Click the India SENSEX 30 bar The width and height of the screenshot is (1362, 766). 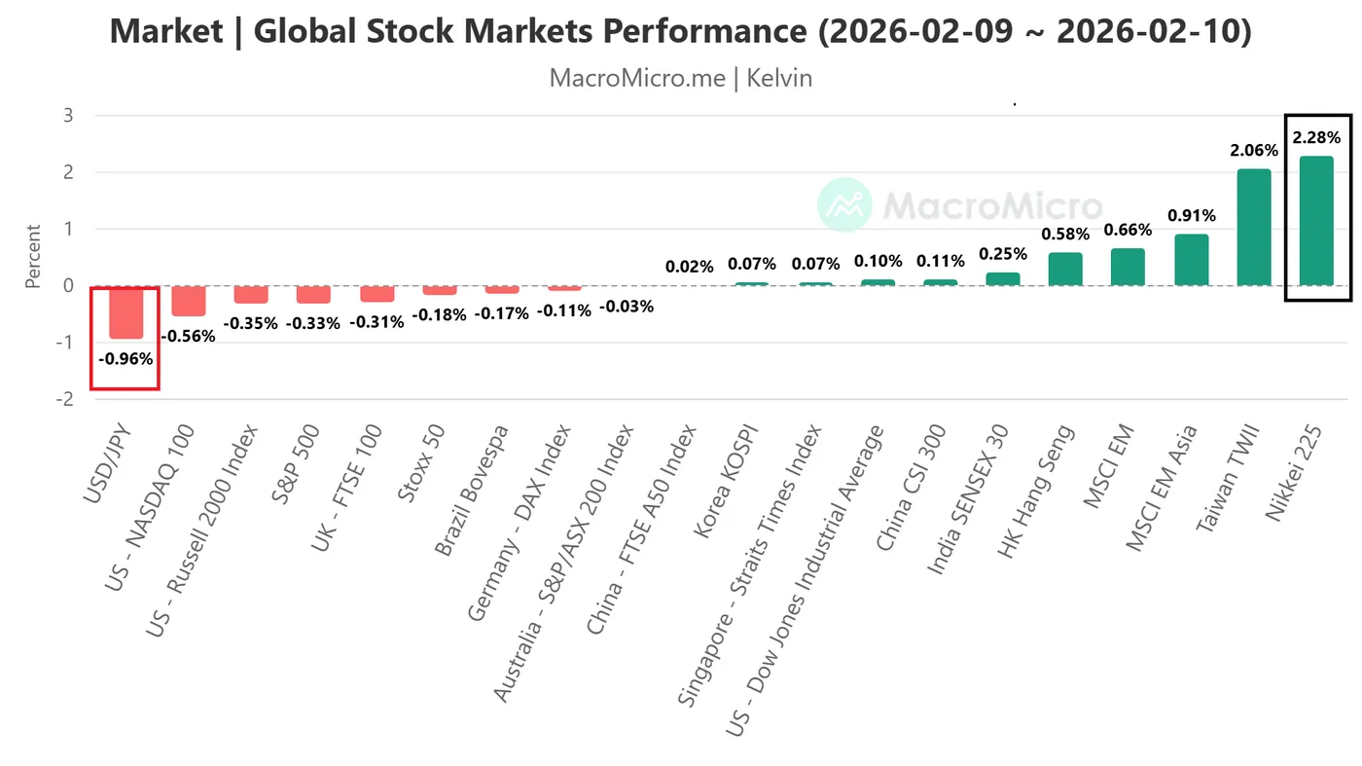point(1002,279)
